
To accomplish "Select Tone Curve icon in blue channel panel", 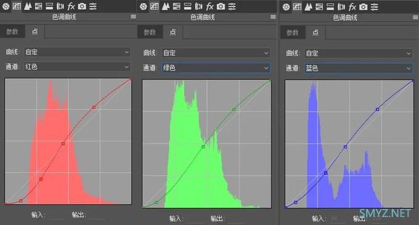I will 297,6.
